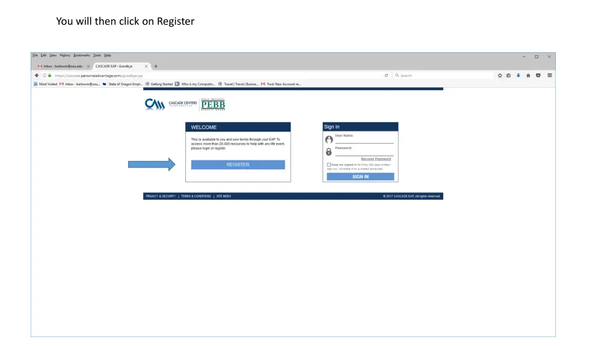Open the File menu

point(35,55)
